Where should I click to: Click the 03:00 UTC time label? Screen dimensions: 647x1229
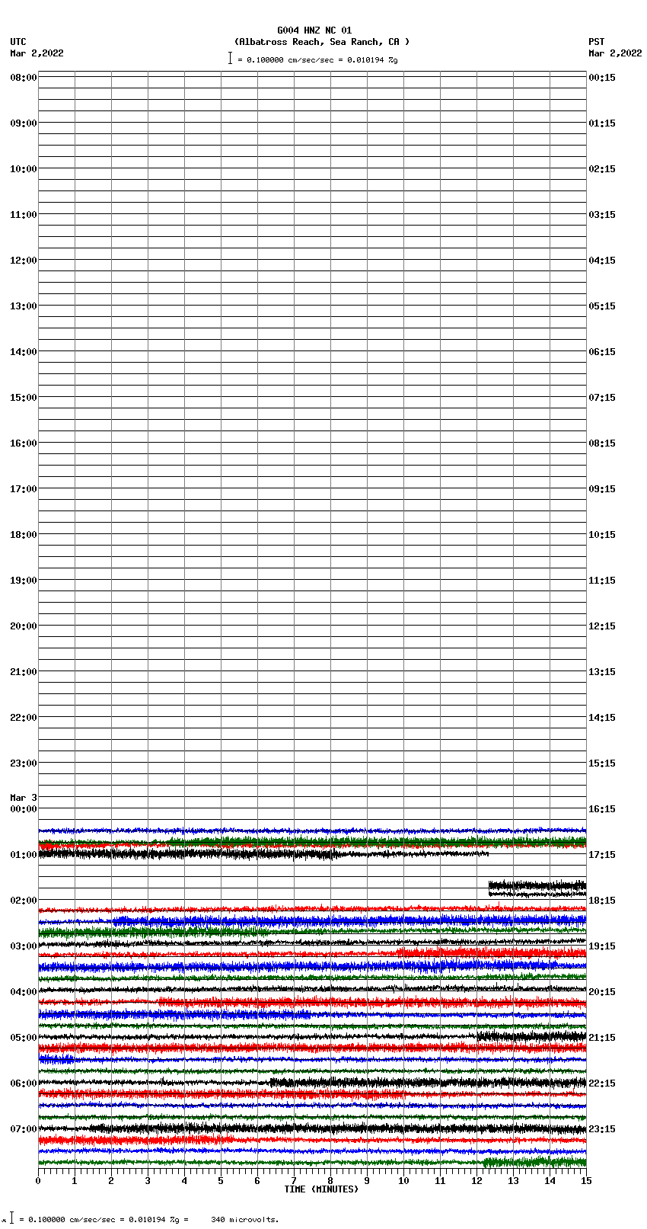click(24, 946)
